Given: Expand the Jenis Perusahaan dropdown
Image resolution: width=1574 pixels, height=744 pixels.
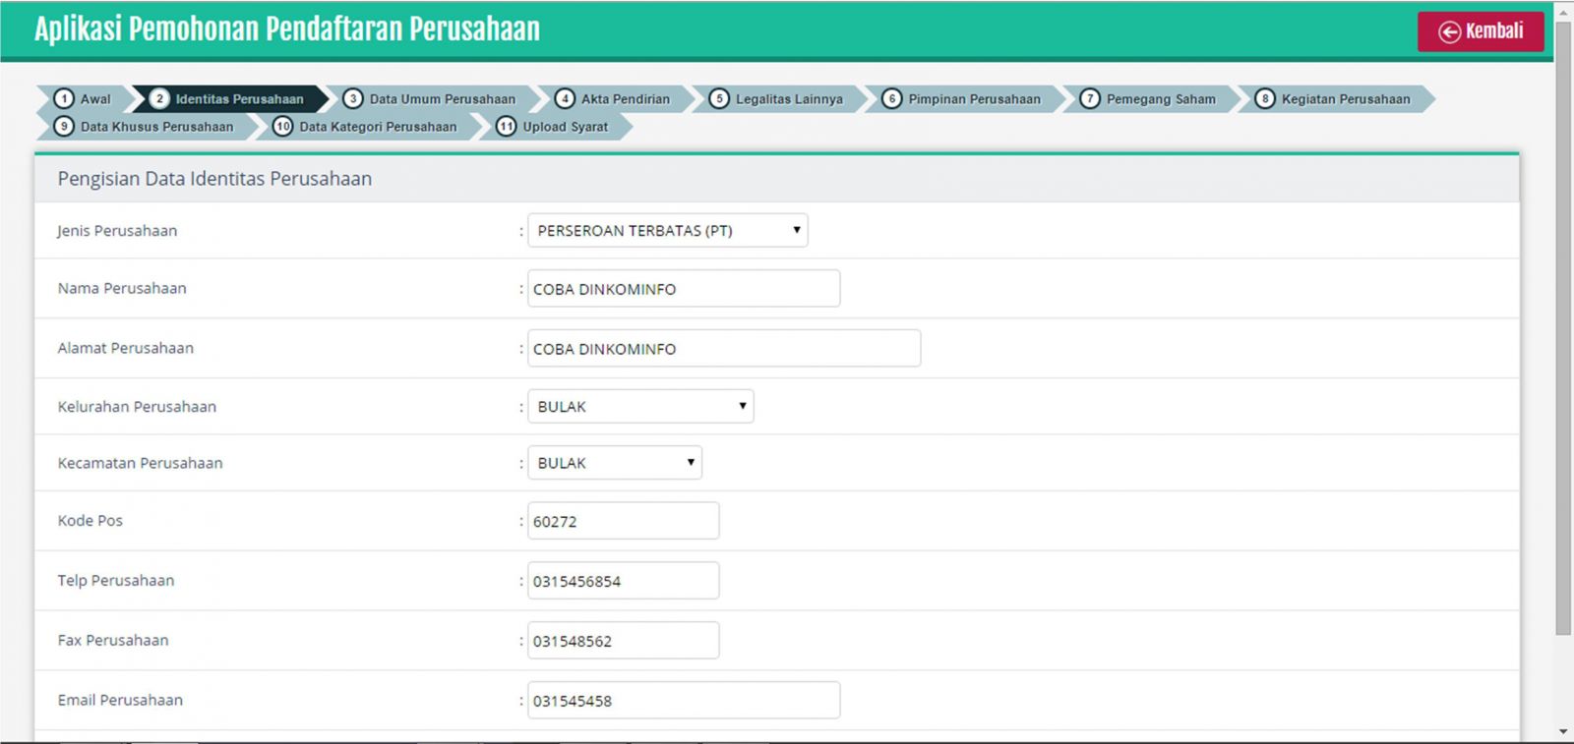Looking at the screenshot, I should click(667, 231).
